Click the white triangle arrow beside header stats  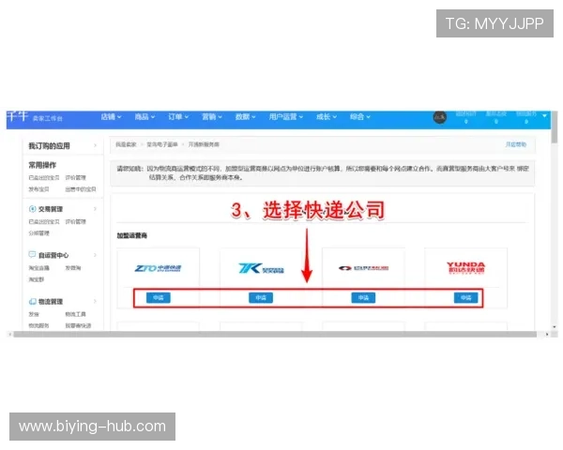544,115
